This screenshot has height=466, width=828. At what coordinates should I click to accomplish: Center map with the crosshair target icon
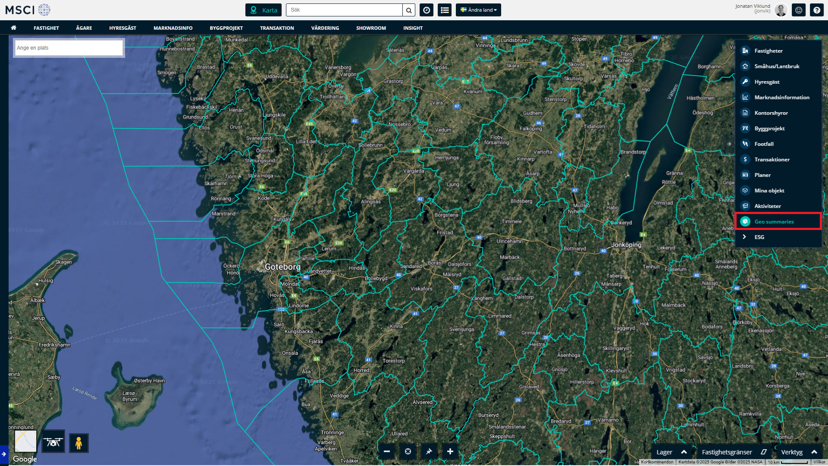408,451
